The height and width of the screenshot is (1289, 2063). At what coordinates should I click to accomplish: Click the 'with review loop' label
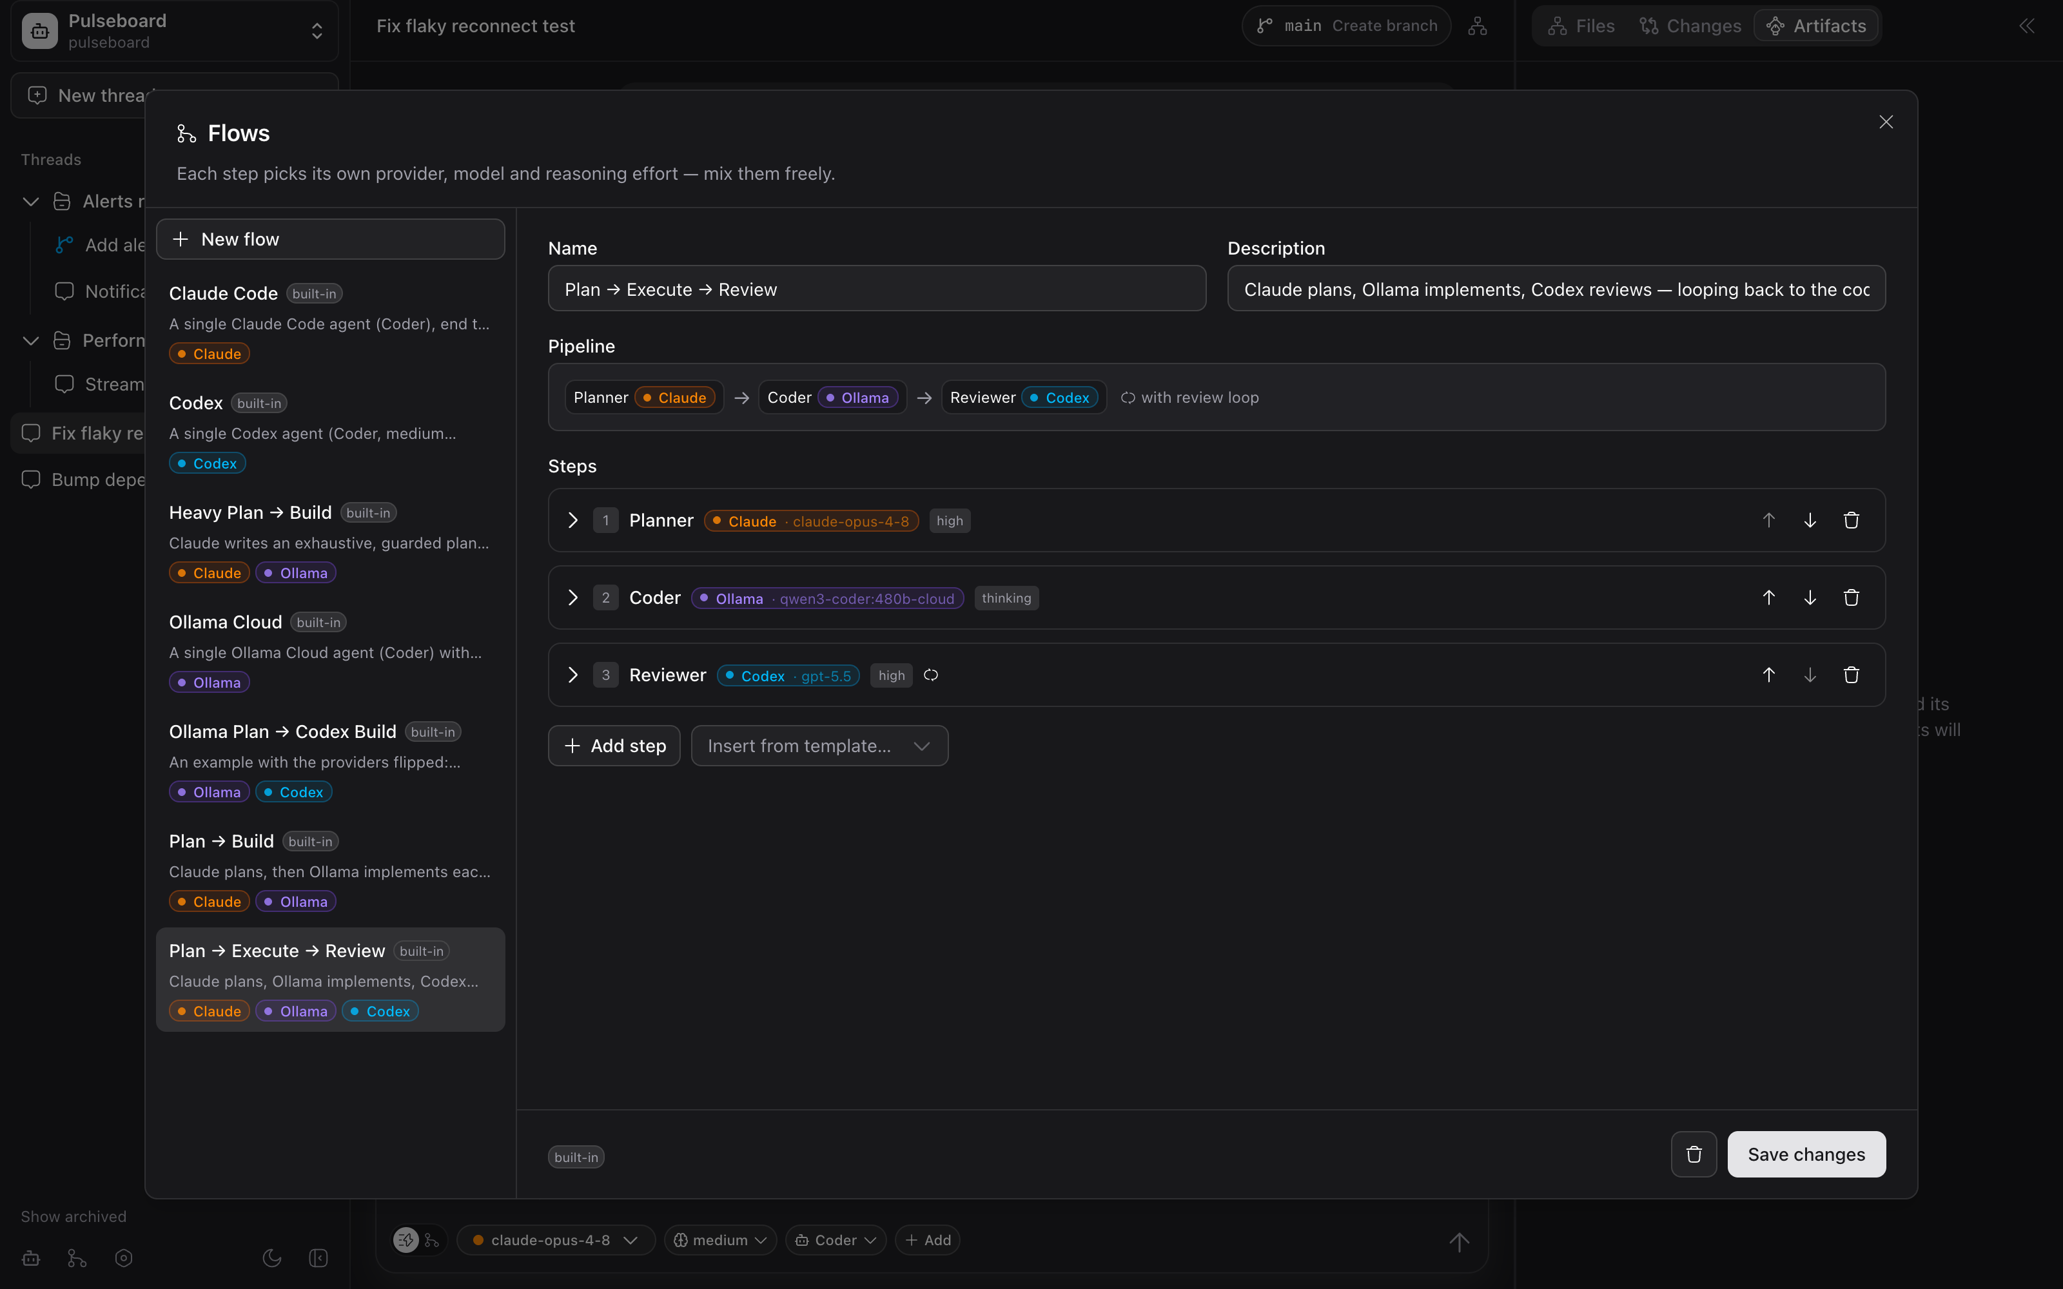click(1199, 397)
